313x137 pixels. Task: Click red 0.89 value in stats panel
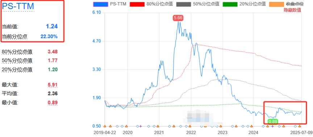53,103
